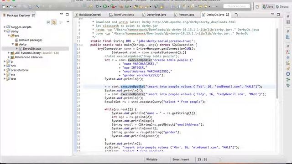
Task: Select the DerbyDb.java editor tab
Action: tap(215, 15)
